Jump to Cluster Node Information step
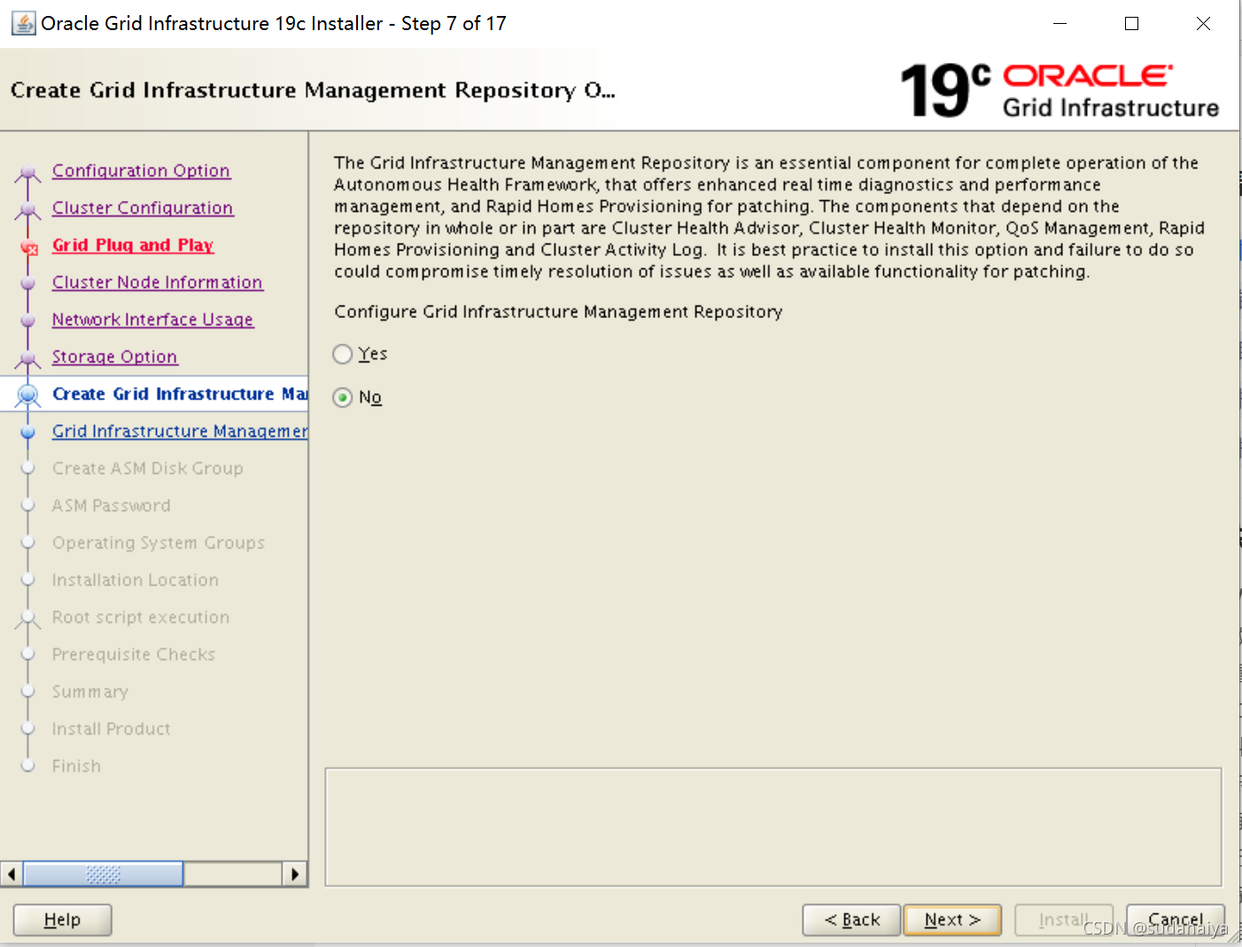Screen dimensions: 1242x947 click(157, 282)
